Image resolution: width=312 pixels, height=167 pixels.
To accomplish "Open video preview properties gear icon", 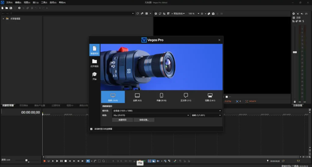I will 156,14.
